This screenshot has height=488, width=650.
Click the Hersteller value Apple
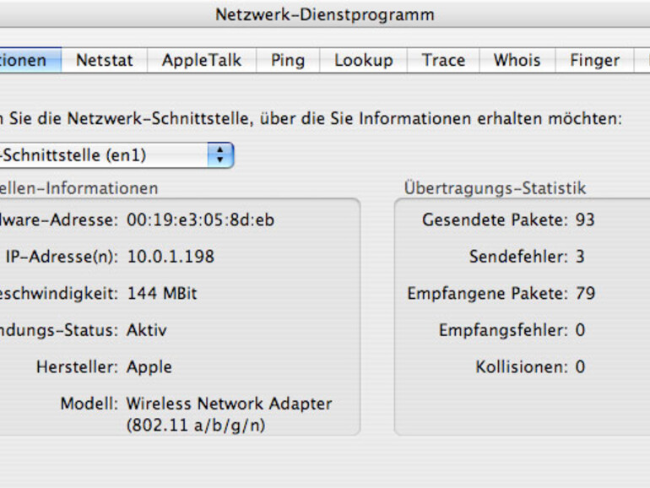coord(149,367)
